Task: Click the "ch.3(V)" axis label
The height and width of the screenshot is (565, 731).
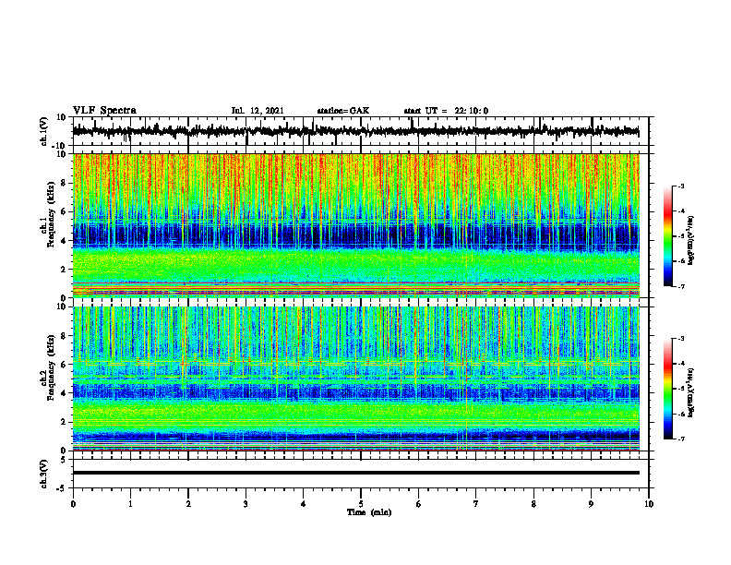Action: pos(44,475)
